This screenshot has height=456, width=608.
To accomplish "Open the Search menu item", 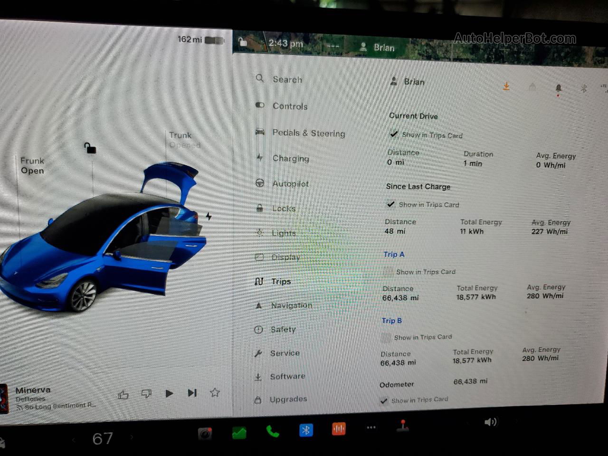I will pyautogui.click(x=279, y=79).
